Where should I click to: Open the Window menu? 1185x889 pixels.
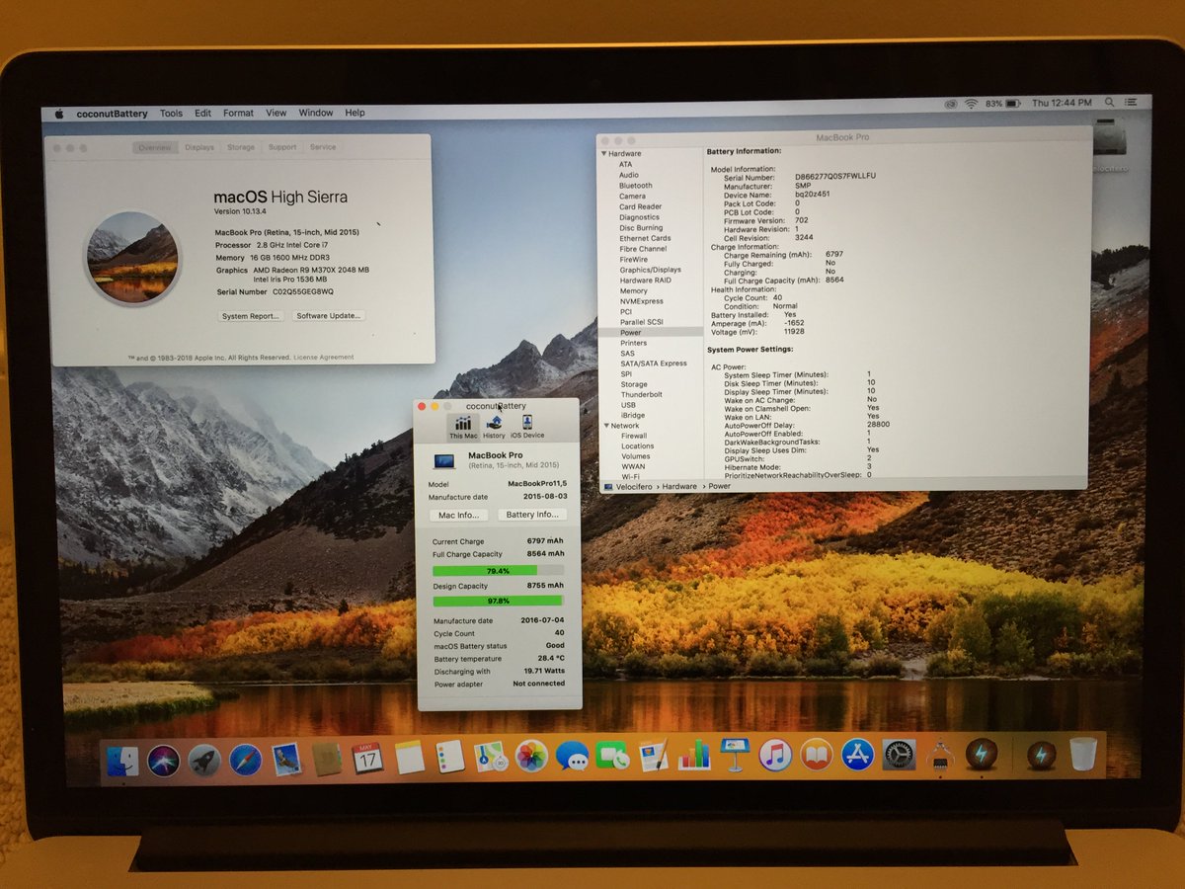316,113
